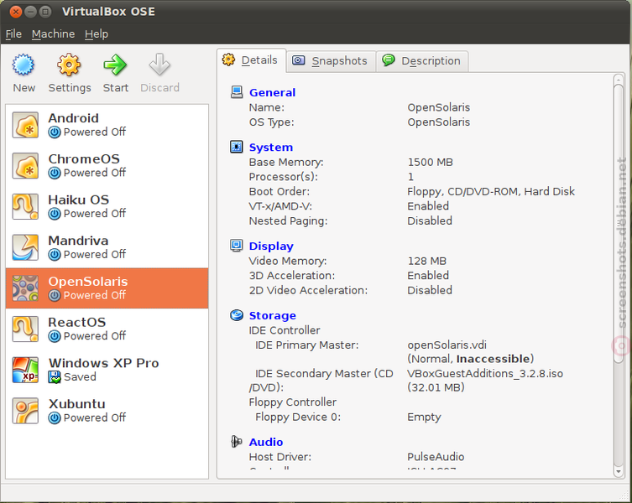Image resolution: width=632 pixels, height=503 pixels.
Task: Click the Storage section disk icon
Action: click(x=237, y=315)
